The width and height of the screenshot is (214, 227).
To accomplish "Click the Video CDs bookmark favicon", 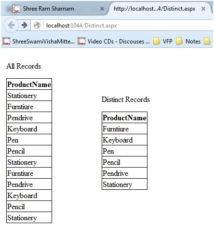I will (x=81, y=41).
